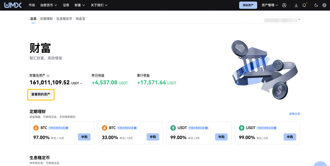Click the 可做交易保证金 tag on the 97.00% BTC card
The height and width of the screenshot is (166, 330).
click(59, 128)
